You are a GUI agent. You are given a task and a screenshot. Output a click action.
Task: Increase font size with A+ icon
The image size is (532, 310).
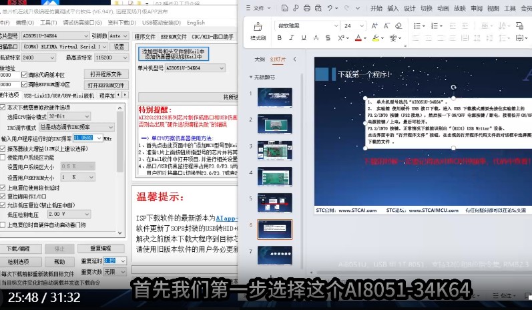point(374,25)
